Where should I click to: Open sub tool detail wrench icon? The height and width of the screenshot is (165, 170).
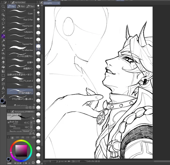(33, 134)
